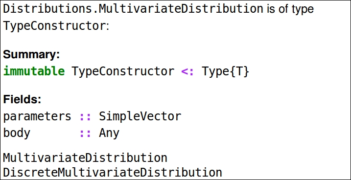Click the :: operator after parameters

point(86,117)
